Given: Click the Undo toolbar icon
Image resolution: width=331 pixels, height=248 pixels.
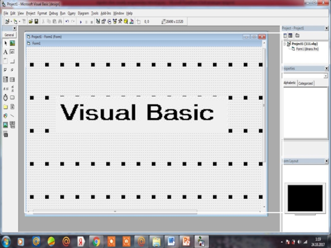Looking at the screenshot, I should pyautogui.click(x=67, y=21).
